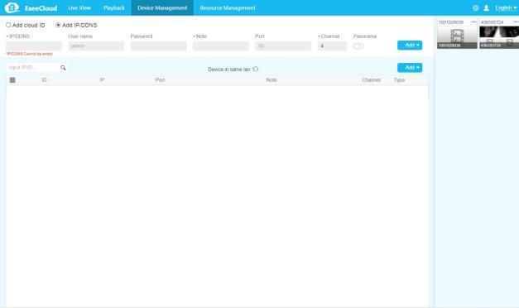Click the Add button above the device table
The image size is (519, 308).
coord(410,68)
